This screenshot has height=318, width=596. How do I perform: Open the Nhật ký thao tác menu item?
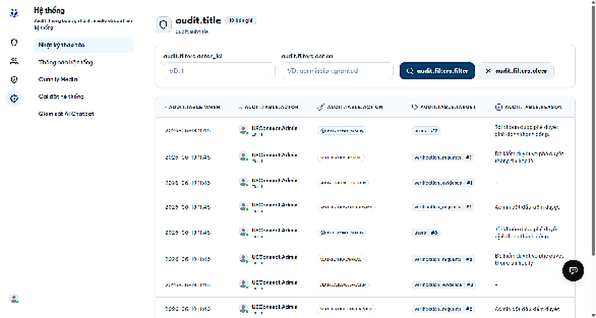click(84, 45)
